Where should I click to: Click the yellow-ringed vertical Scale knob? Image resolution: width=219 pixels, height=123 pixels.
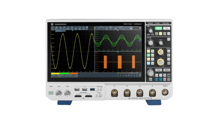[160, 62]
